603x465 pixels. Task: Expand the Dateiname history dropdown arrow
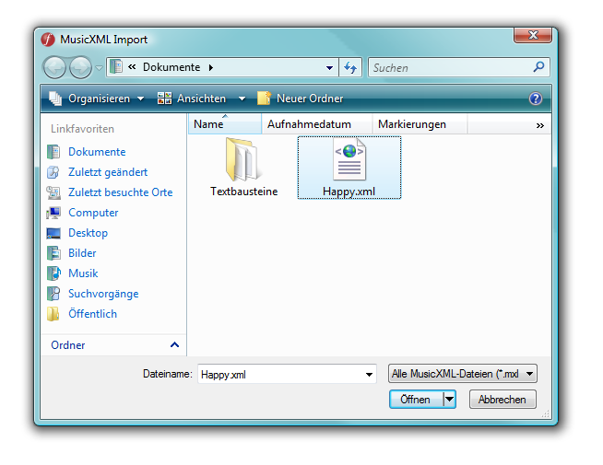pos(370,375)
